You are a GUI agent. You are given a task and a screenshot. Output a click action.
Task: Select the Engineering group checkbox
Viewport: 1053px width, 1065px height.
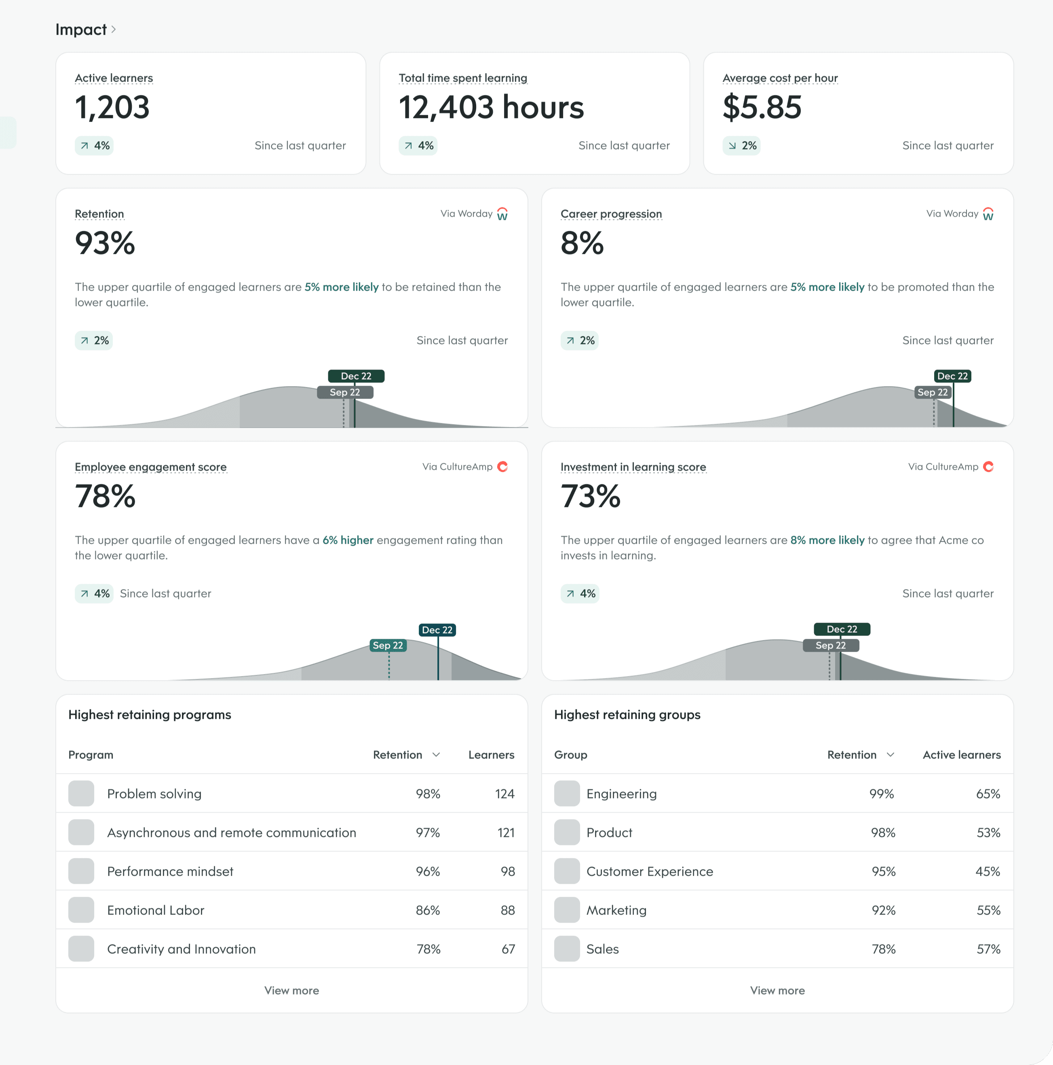(566, 793)
